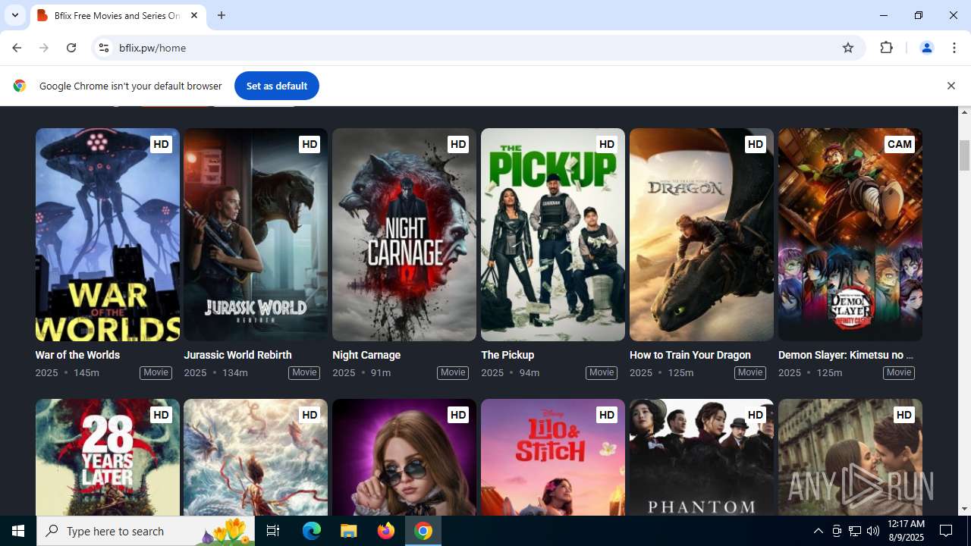The width and height of the screenshot is (971, 546).
Task: Open the Phantom movie poster
Action: tap(702, 457)
